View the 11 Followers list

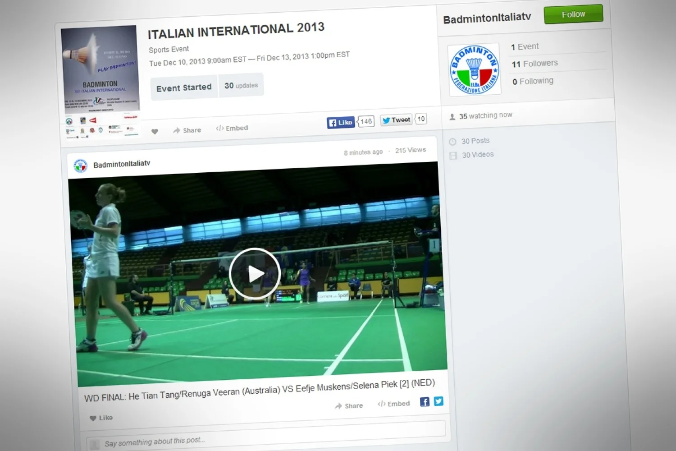point(534,64)
